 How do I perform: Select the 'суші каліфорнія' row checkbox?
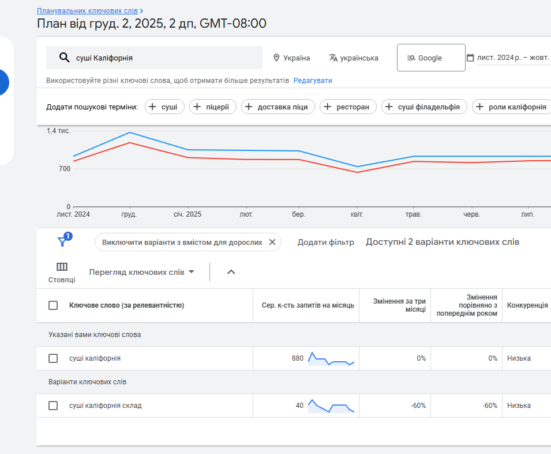tap(53, 358)
